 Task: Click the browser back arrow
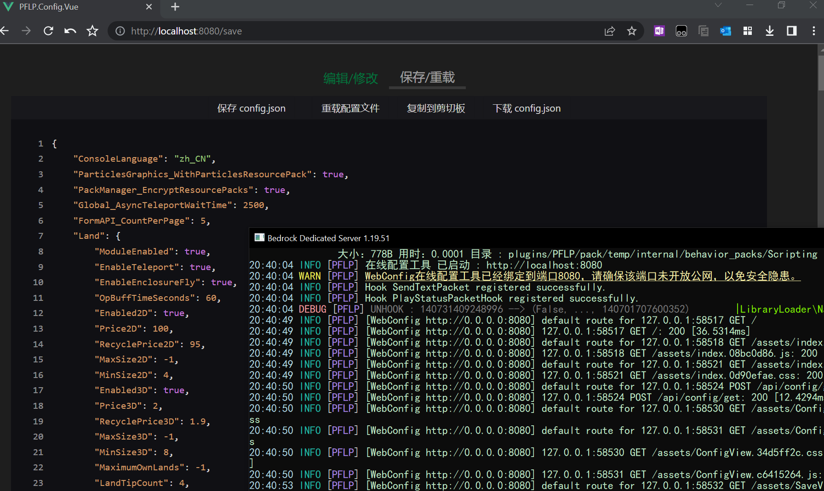(x=5, y=31)
